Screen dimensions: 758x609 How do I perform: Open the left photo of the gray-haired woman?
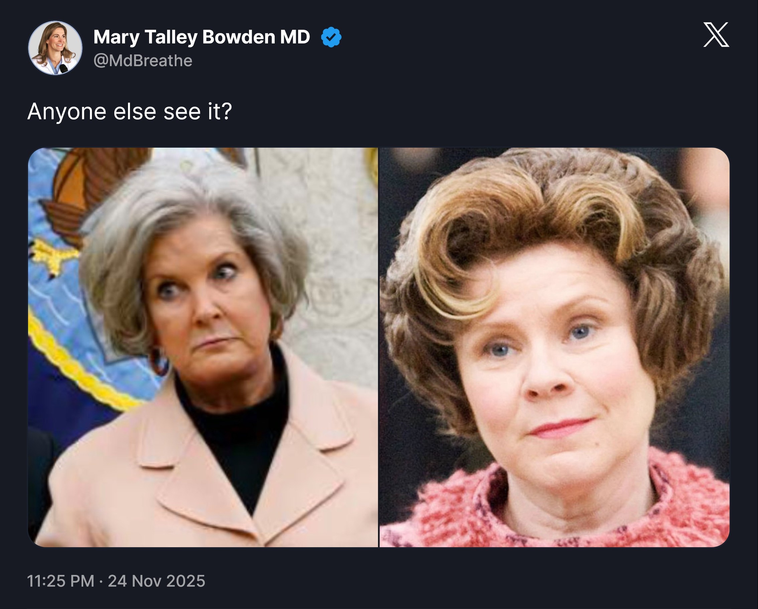point(203,347)
